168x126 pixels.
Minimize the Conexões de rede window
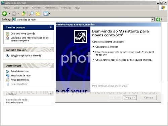[x=158, y=3]
